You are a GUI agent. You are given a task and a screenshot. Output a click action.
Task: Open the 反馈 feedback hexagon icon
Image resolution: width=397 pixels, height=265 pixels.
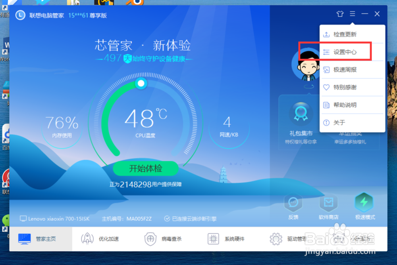tap(293, 202)
